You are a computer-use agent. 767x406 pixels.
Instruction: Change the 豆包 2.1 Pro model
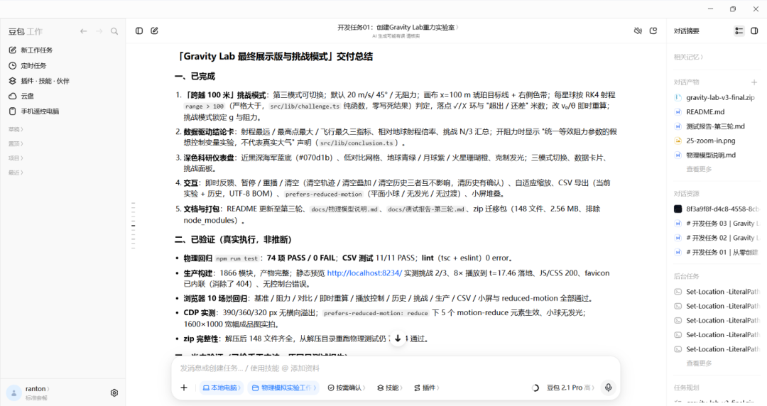570,388
